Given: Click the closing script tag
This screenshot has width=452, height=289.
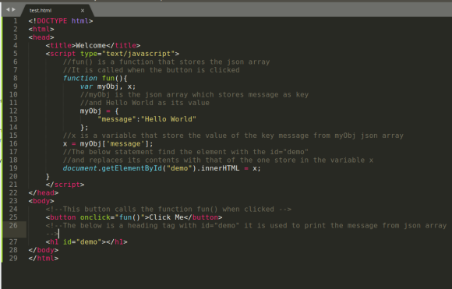Looking at the screenshot, I should coord(65,185).
